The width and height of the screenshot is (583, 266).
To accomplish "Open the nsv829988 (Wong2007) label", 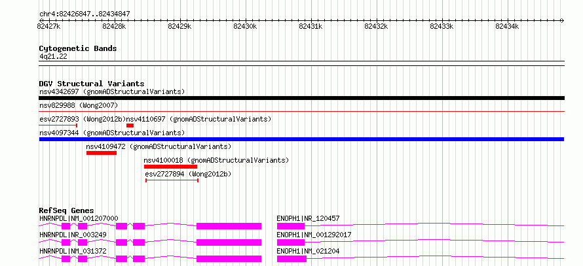I will [x=79, y=105].
